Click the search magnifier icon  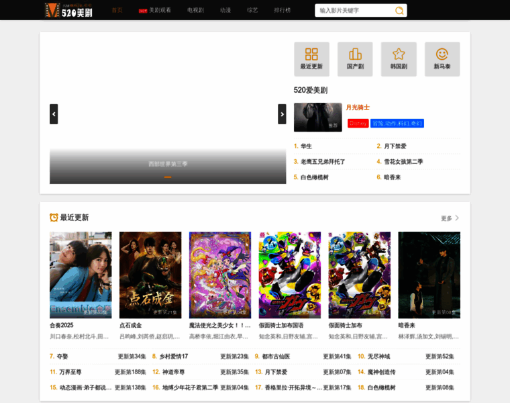click(x=399, y=11)
